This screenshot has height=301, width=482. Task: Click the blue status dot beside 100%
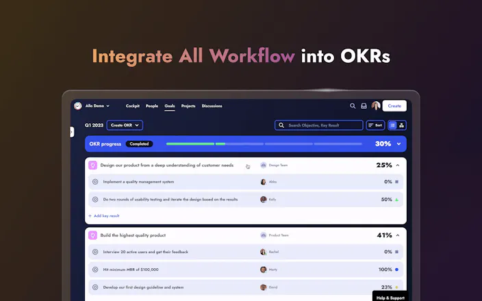(396, 270)
